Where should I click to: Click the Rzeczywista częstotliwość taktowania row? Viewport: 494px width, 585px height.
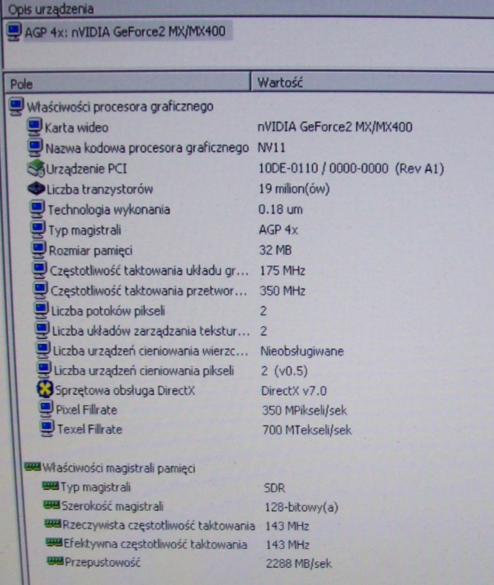point(159,525)
